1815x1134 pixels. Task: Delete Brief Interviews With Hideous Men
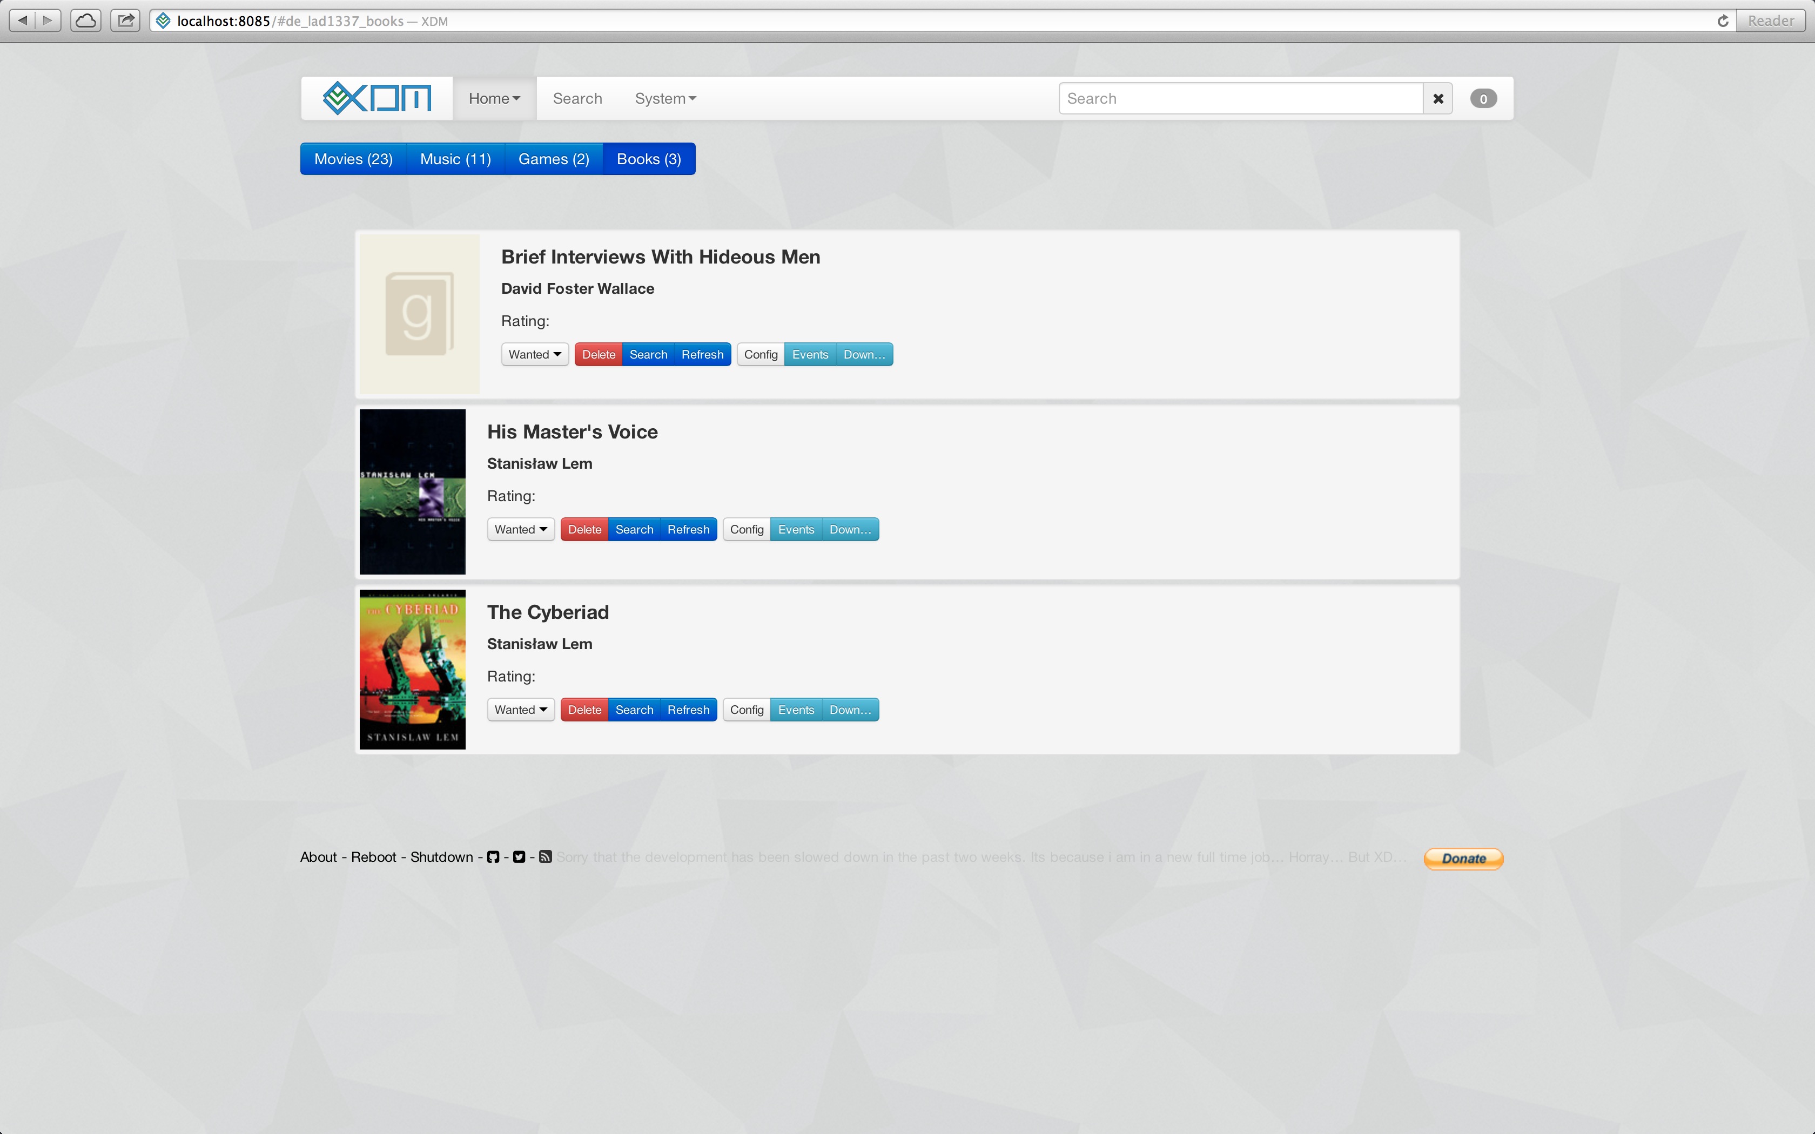(599, 355)
